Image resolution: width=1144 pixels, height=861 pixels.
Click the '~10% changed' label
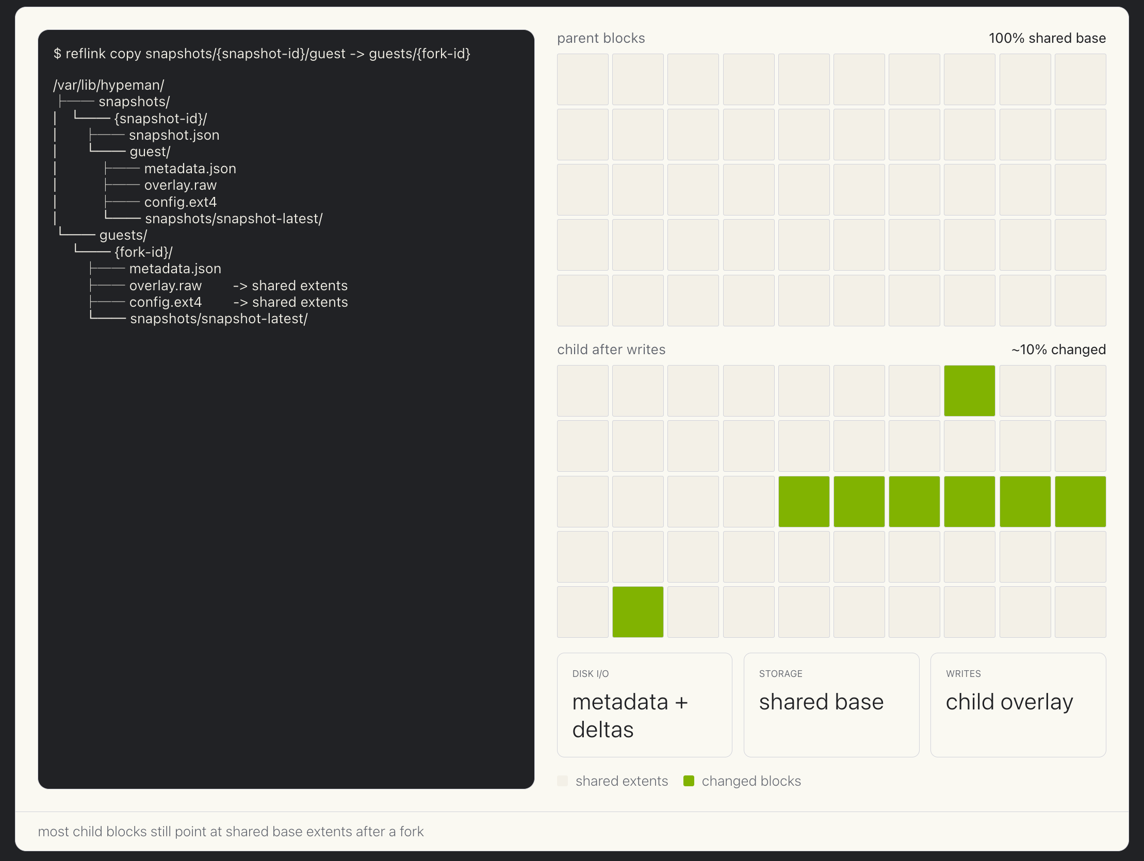[1058, 350]
